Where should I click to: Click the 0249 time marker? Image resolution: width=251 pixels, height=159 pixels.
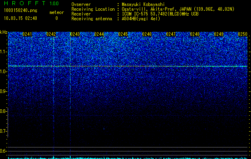(219, 34)
